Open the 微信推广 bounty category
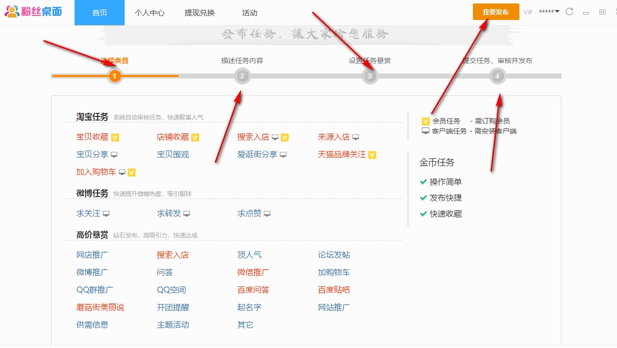 pos(254,273)
